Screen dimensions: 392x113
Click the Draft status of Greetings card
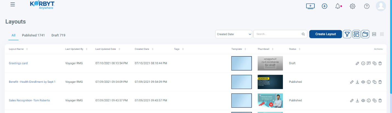tap(292, 63)
